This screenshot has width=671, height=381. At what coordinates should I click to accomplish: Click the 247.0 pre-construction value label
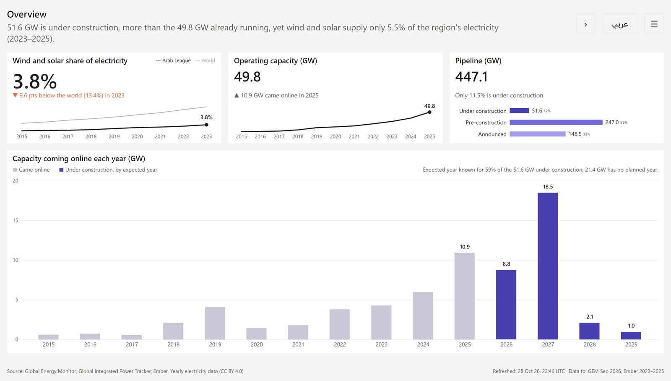(612, 123)
